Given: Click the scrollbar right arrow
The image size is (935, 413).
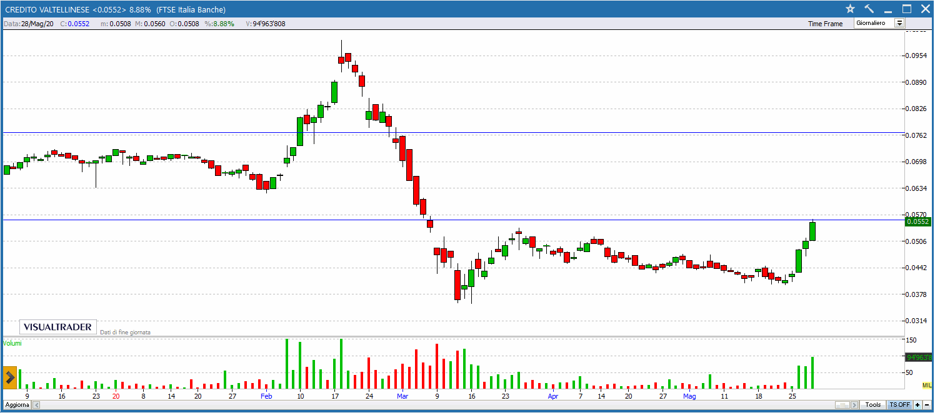Looking at the screenshot, I should coord(855,405).
